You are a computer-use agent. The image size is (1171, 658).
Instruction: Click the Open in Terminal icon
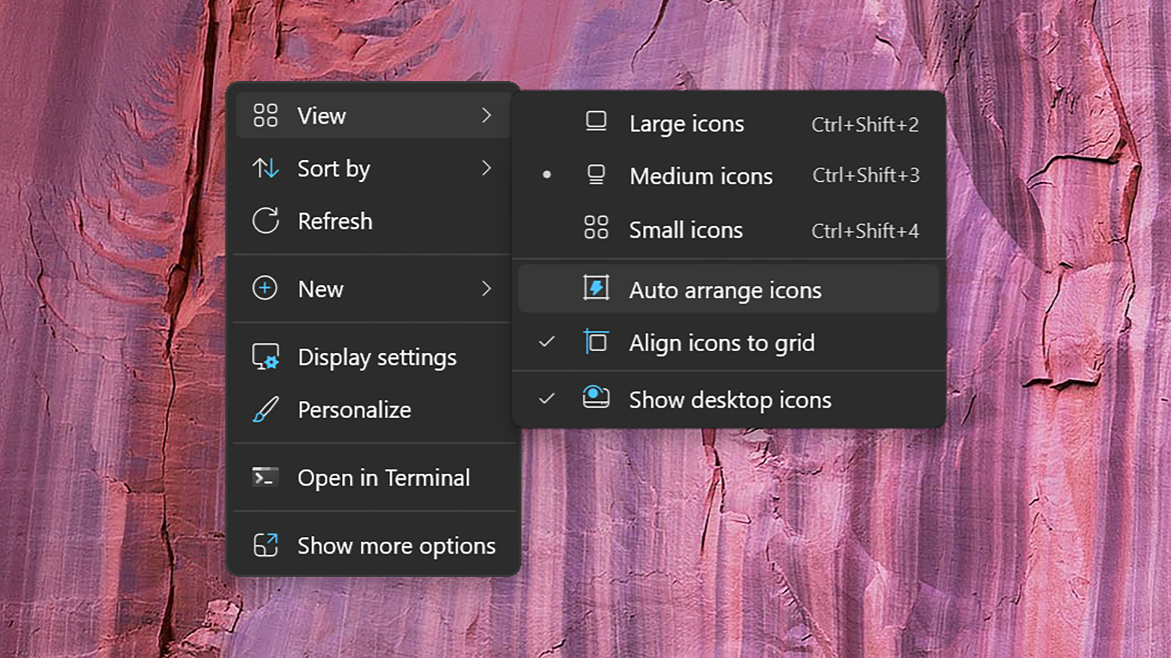coord(265,477)
